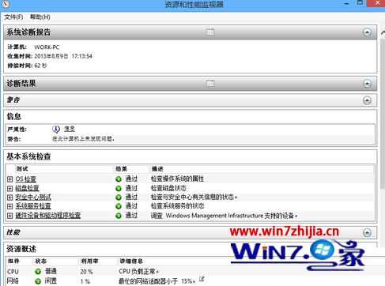Click the edit note icon in 网络 row
Screen dimensions: 385x286
[202, 279]
